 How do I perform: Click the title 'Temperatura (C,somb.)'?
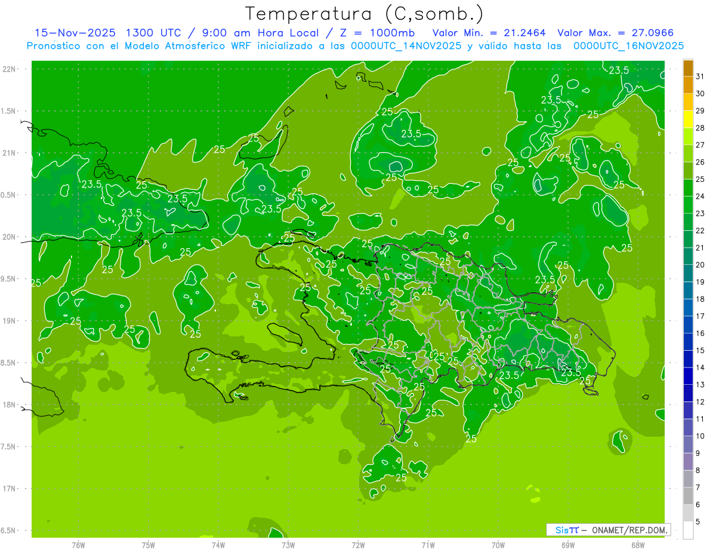365,14
